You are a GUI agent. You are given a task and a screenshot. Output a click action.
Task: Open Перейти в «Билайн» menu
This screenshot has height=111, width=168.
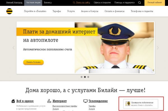35,11
